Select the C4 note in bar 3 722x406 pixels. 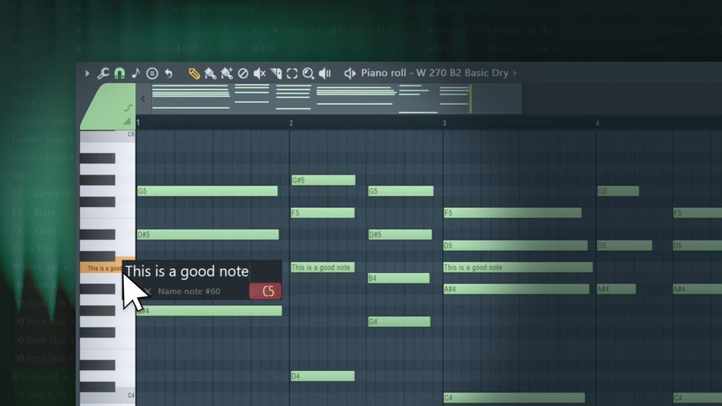click(x=514, y=398)
